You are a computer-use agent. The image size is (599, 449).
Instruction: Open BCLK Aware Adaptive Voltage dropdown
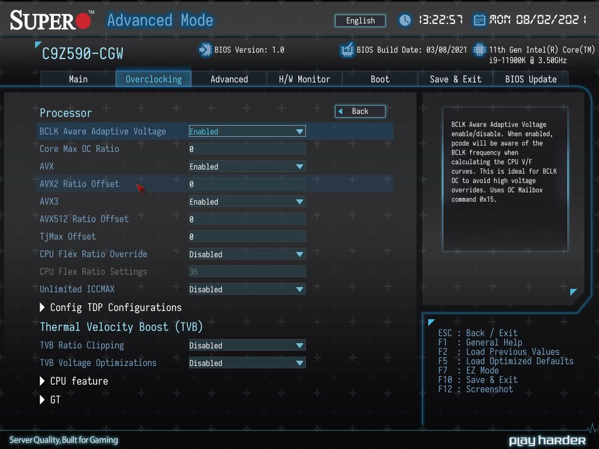[247, 132]
